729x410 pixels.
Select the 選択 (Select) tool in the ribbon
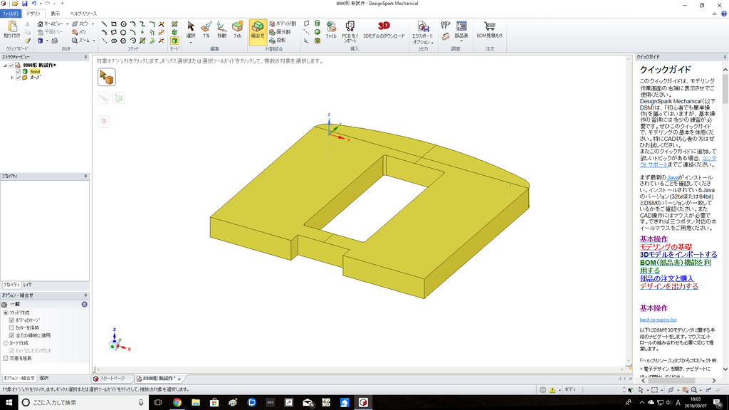coord(191,30)
